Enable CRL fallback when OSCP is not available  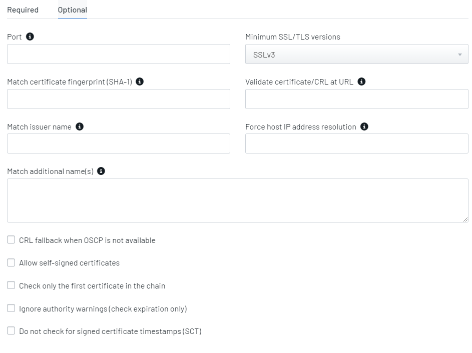(11, 239)
